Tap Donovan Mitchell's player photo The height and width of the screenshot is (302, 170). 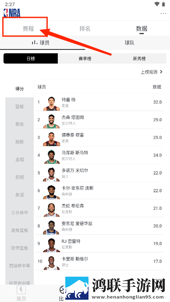coord(51,175)
